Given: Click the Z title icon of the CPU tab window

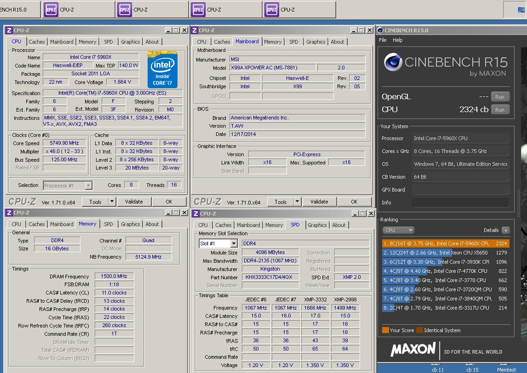Looking at the screenshot, I should 9,30.
